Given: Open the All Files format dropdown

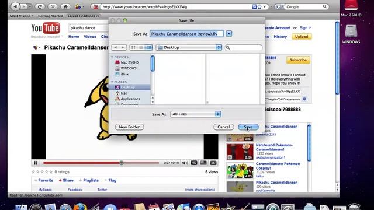Looking at the screenshot, I should coord(196,114).
